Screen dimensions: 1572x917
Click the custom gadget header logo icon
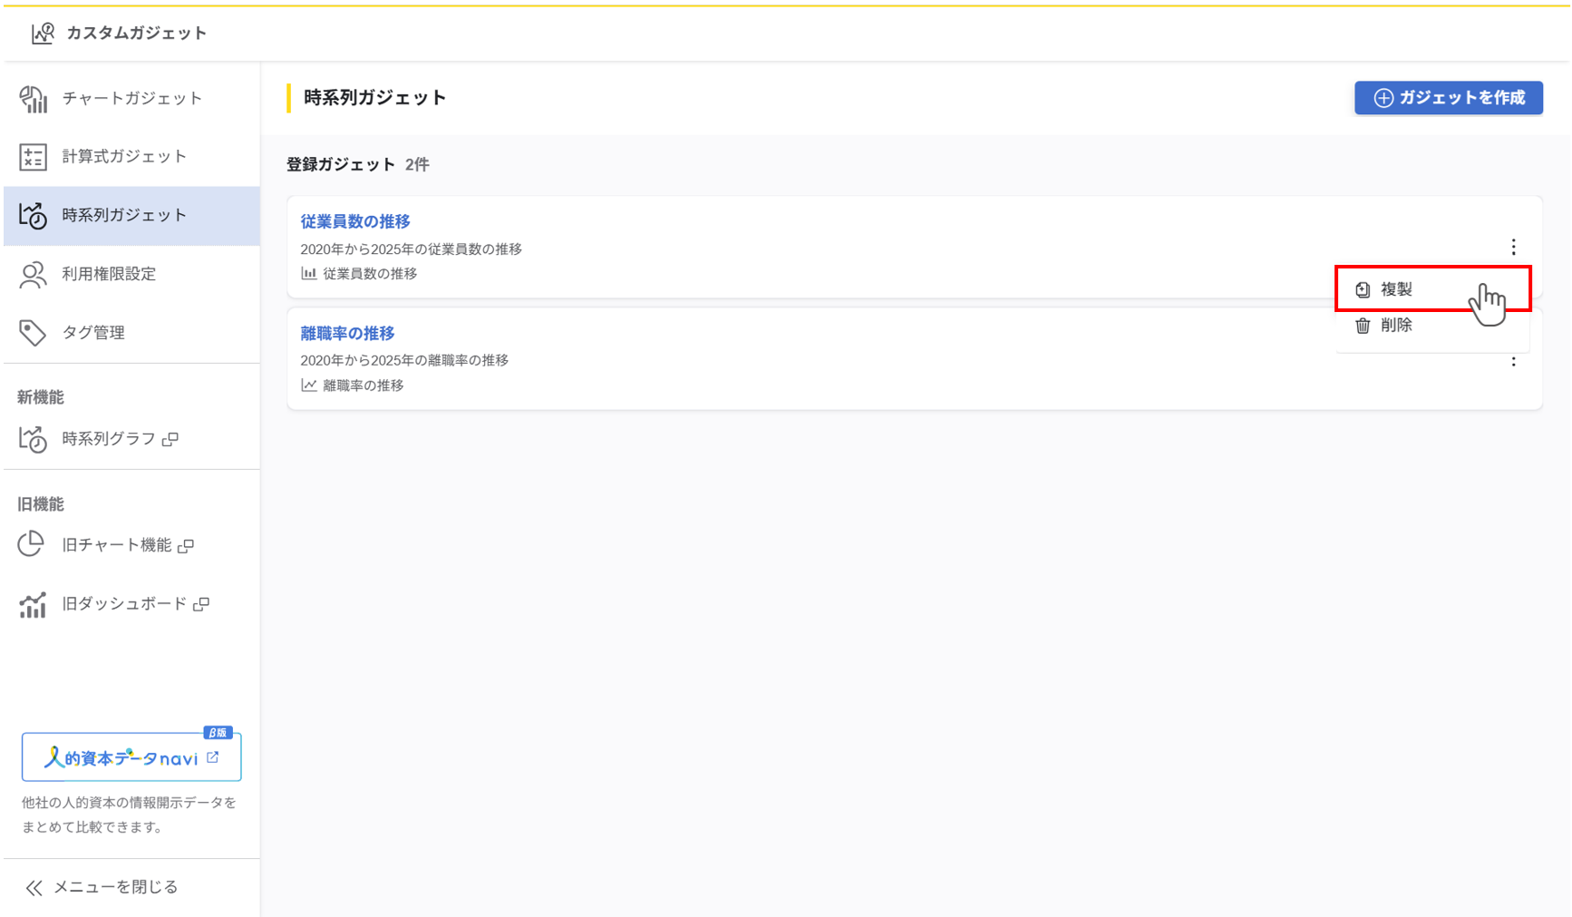pyautogui.click(x=43, y=34)
